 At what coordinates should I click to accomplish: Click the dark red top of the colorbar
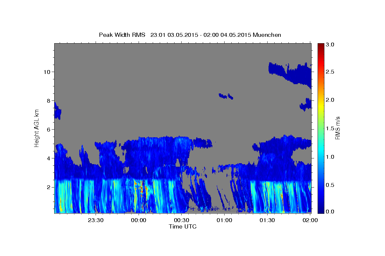point(321,45)
